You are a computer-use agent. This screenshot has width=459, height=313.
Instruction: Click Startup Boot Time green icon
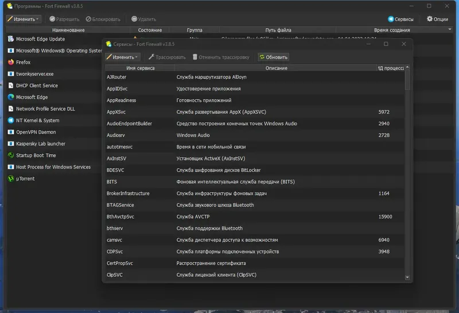coord(11,155)
